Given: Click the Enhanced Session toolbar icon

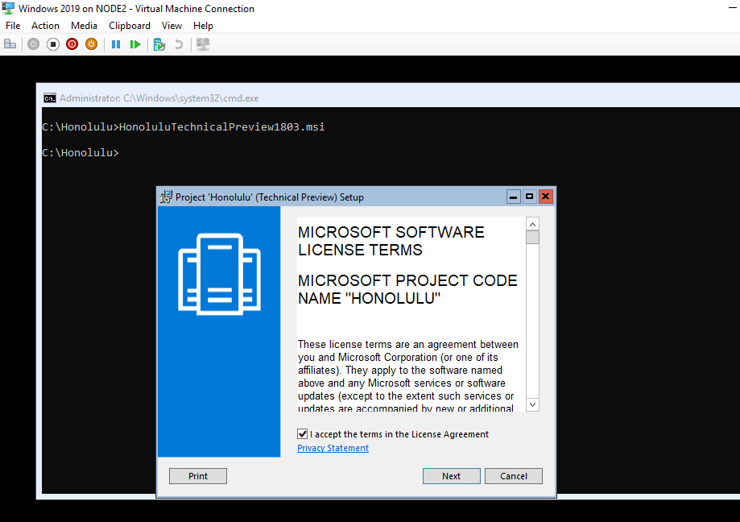Looking at the screenshot, I should click(x=203, y=44).
